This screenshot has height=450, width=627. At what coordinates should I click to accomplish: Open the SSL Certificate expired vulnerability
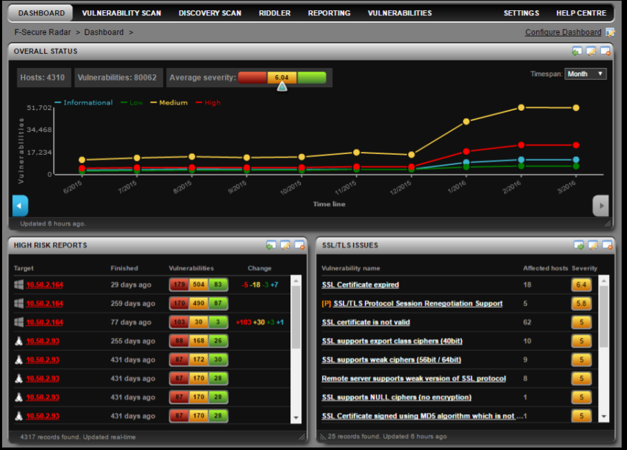tap(360, 285)
